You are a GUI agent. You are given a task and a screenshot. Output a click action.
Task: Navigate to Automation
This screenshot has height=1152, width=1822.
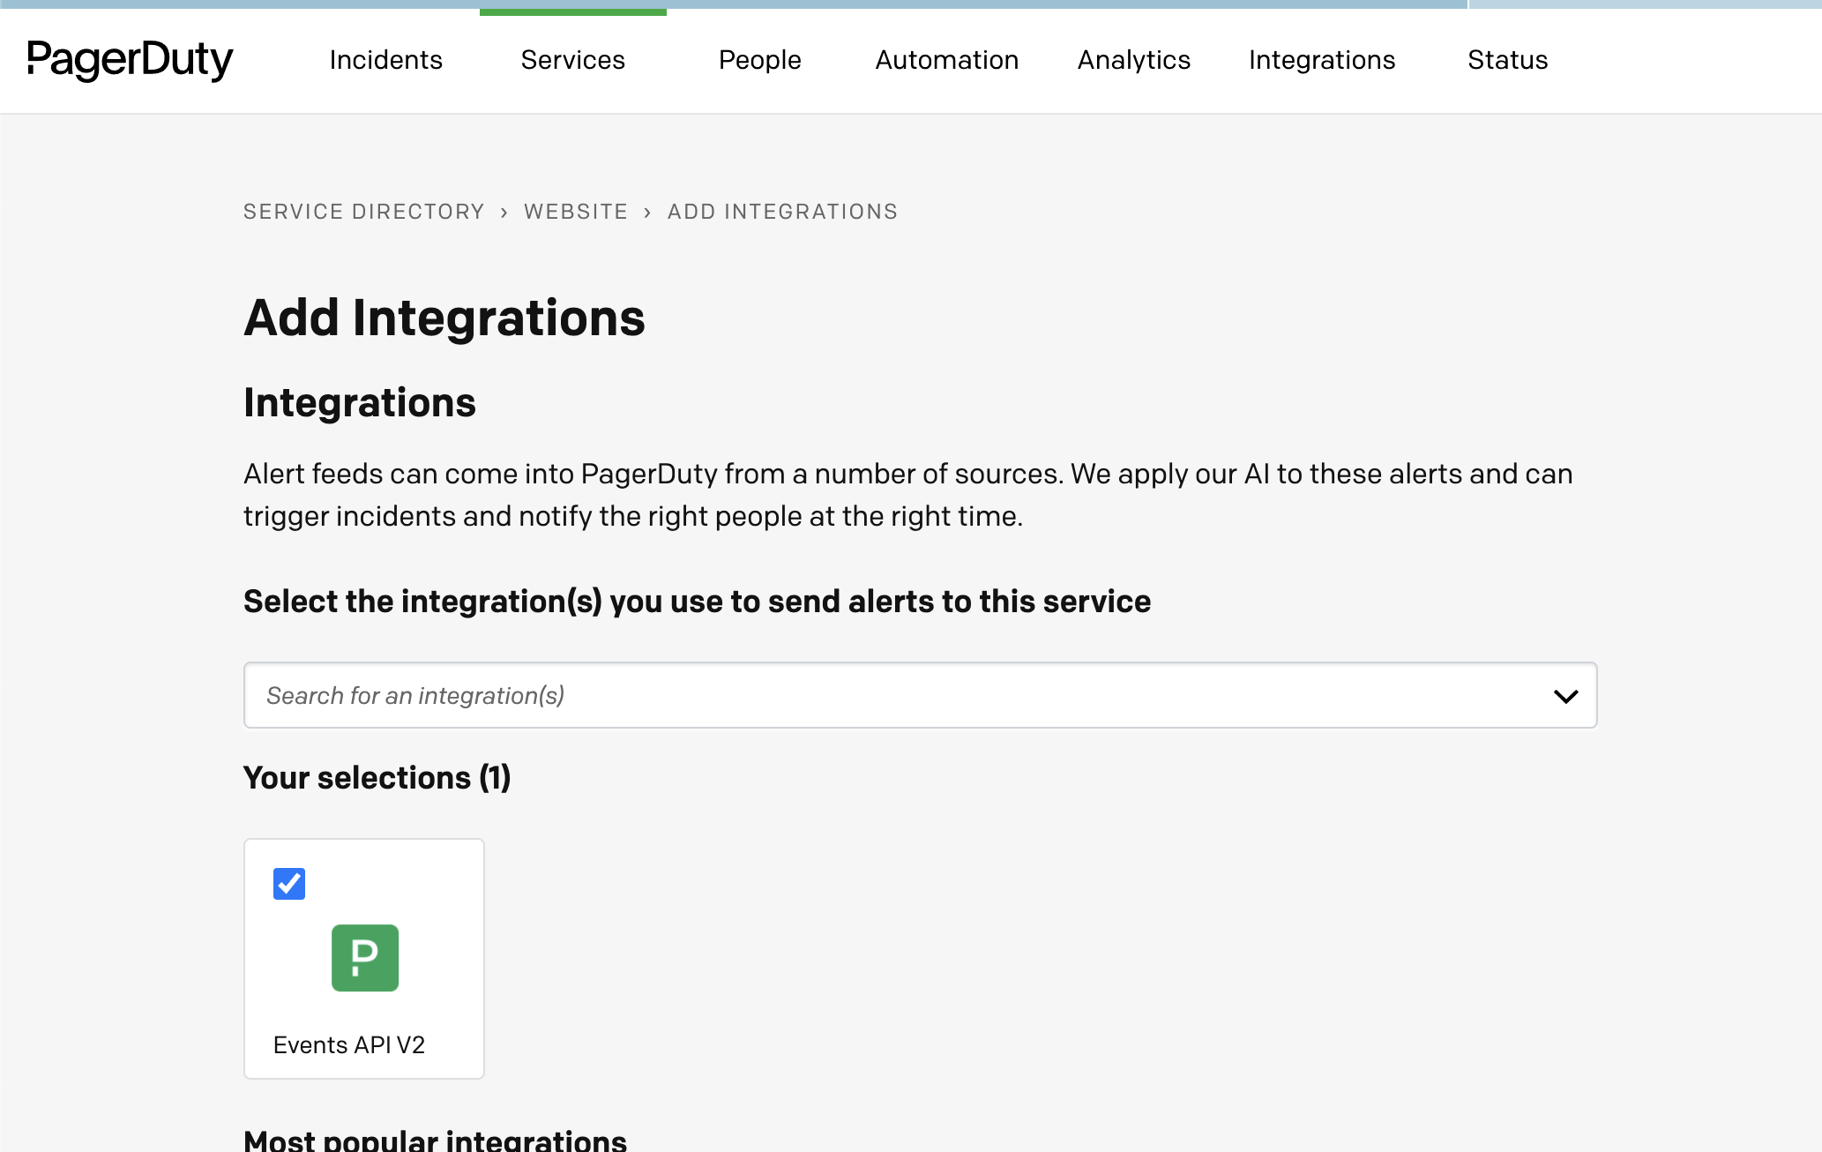(x=946, y=60)
